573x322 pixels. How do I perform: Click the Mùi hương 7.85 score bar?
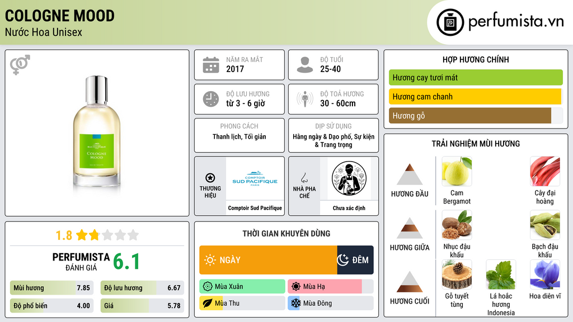(51, 288)
